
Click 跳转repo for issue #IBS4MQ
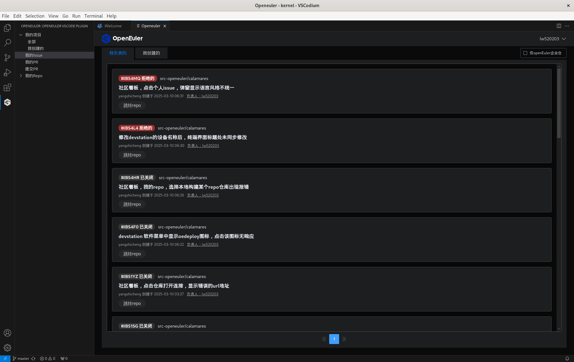(x=132, y=105)
